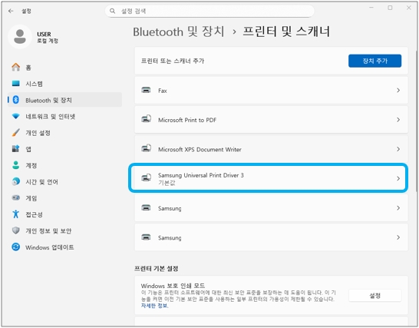Select Bluetooth 및 장치 in sidebar

64,100
